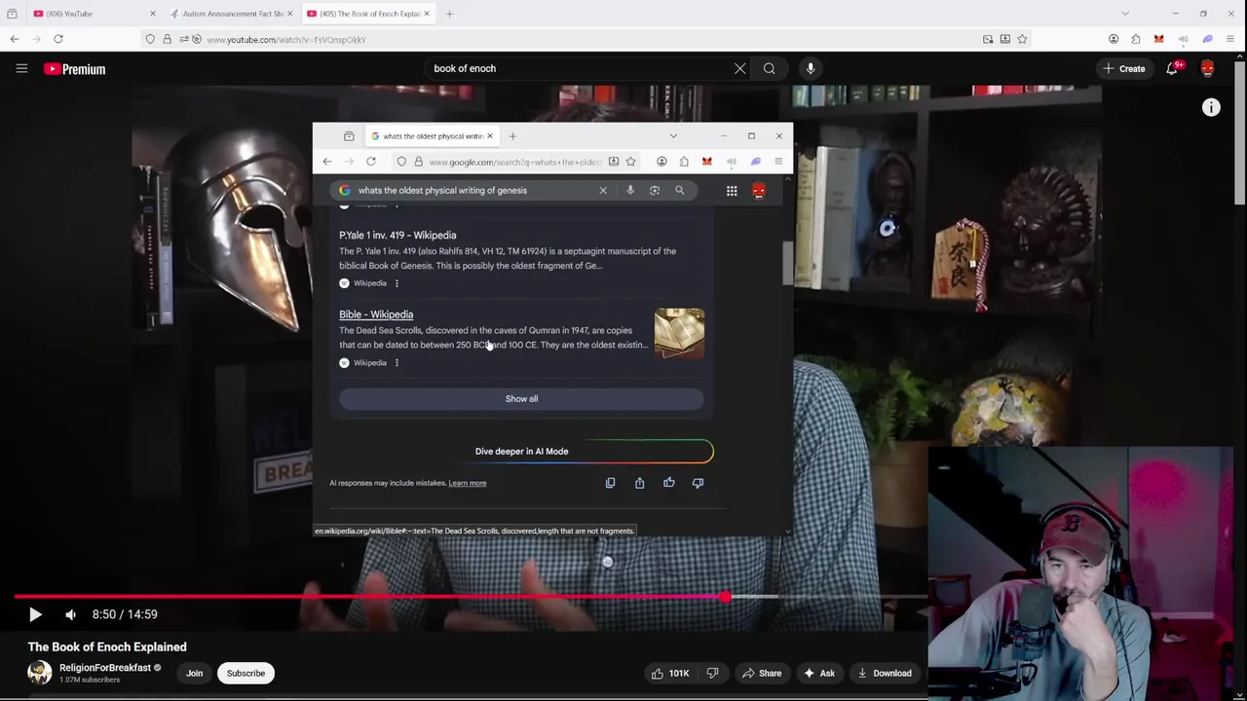Image resolution: width=1247 pixels, height=701 pixels.
Task: Bookmark the YouTube page with the star
Action: (x=1022, y=39)
